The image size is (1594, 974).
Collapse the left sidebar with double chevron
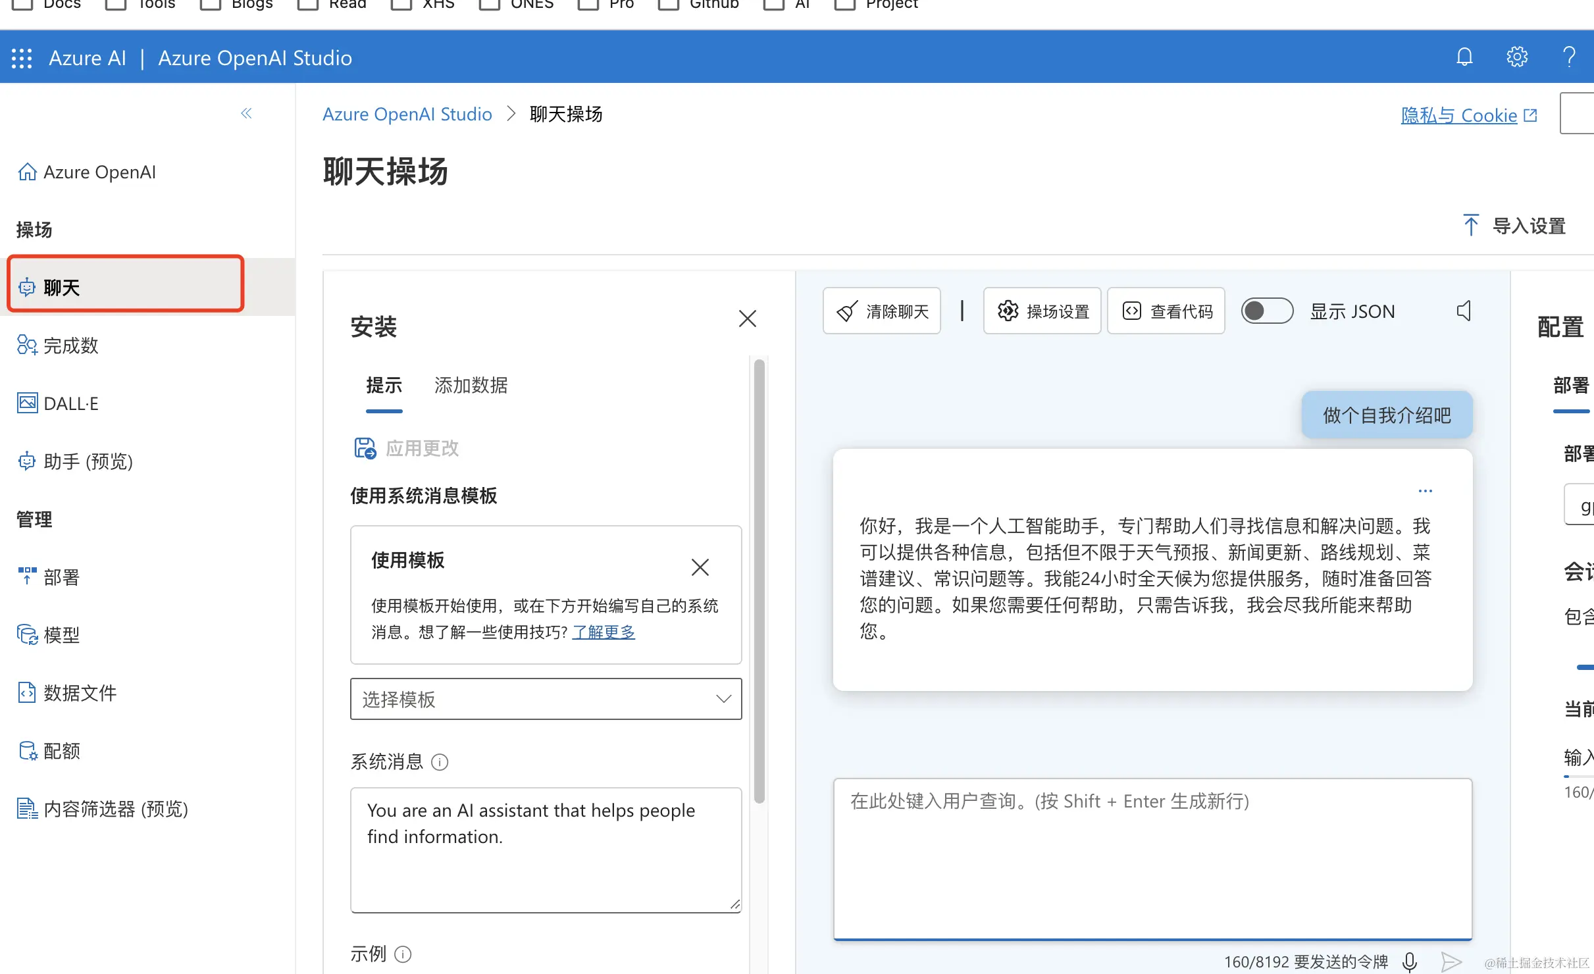point(247,114)
